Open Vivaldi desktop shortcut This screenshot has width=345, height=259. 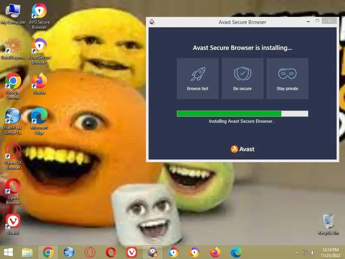(x=13, y=224)
